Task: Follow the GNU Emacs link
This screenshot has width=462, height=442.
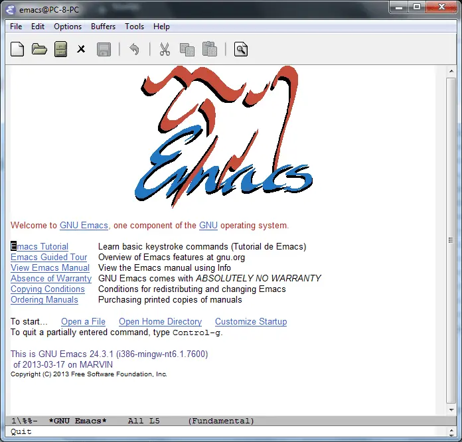Action: [84, 226]
